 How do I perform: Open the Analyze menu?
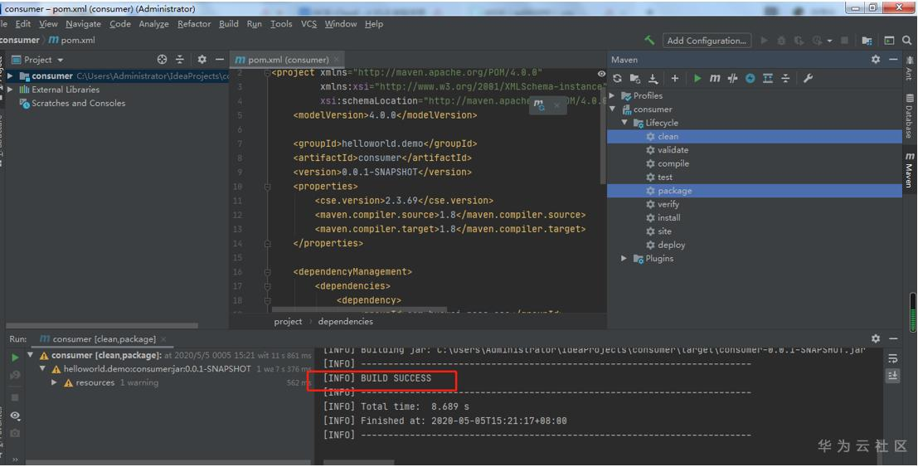tap(153, 24)
